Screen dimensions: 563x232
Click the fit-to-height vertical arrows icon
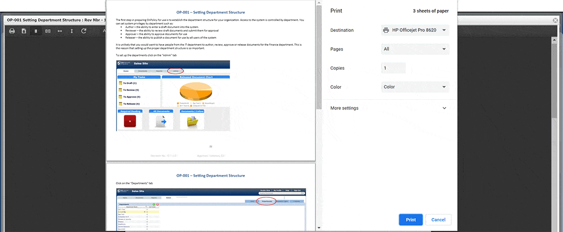pos(71,31)
